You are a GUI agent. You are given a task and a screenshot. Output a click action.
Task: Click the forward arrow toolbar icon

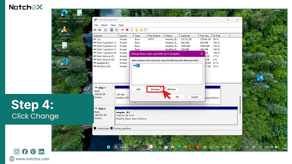click(x=99, y=30)
